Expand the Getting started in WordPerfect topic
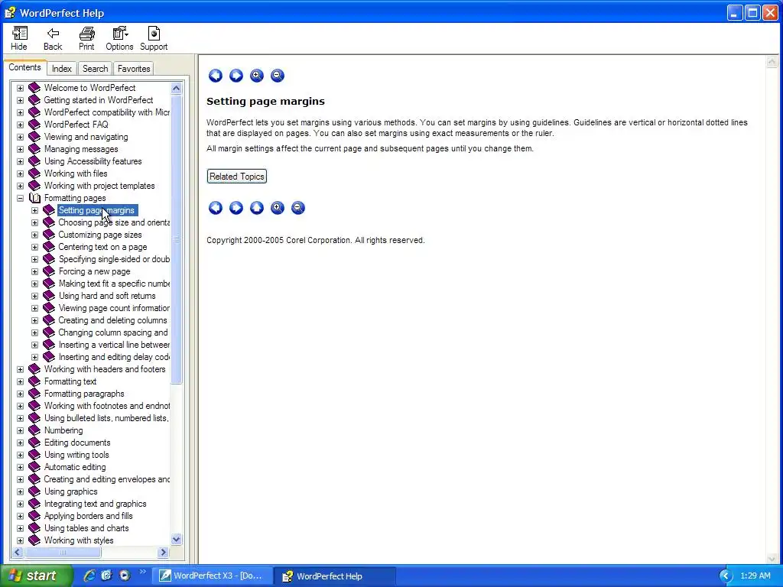783x587 pixels. (20, 100)
